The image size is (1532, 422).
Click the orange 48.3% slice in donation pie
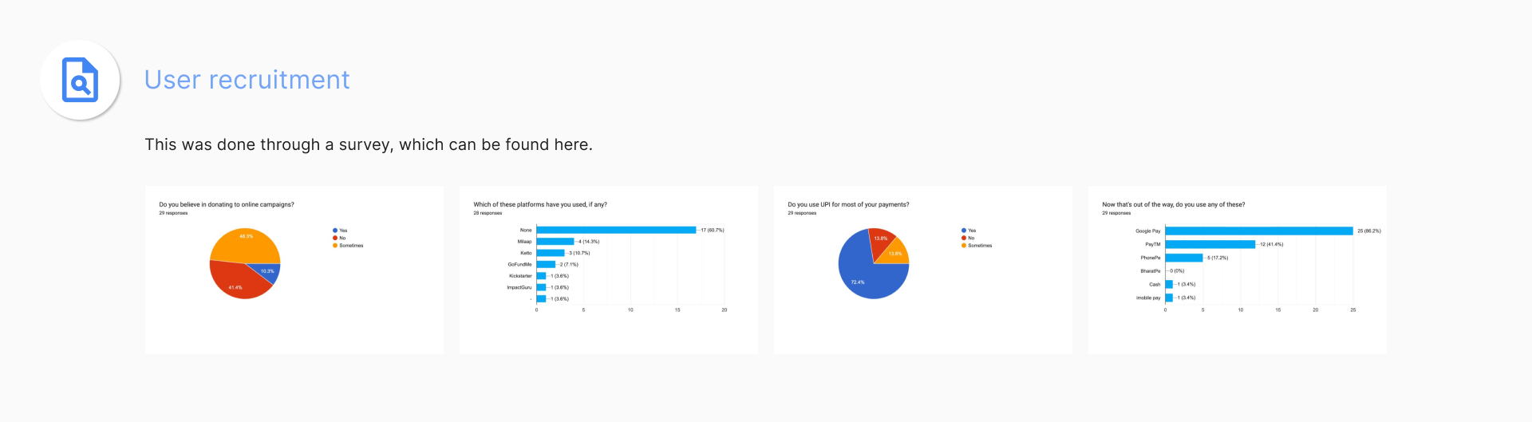tap(244, 243)
